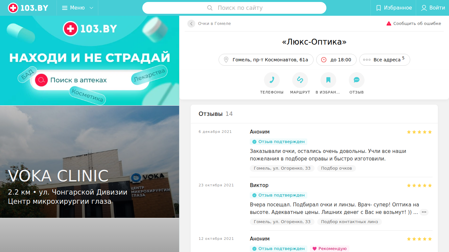Image resolution: width=449 pixels, height=252 pixels.
Task: Click the pink search icon in the pharmacy banner
Action: [41, 80]
